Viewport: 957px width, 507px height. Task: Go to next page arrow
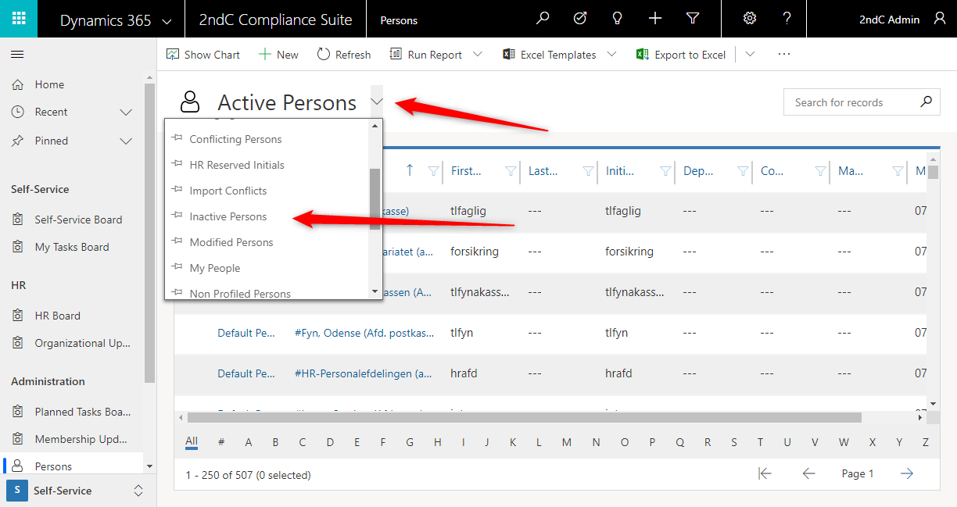(x=907, y=473)
